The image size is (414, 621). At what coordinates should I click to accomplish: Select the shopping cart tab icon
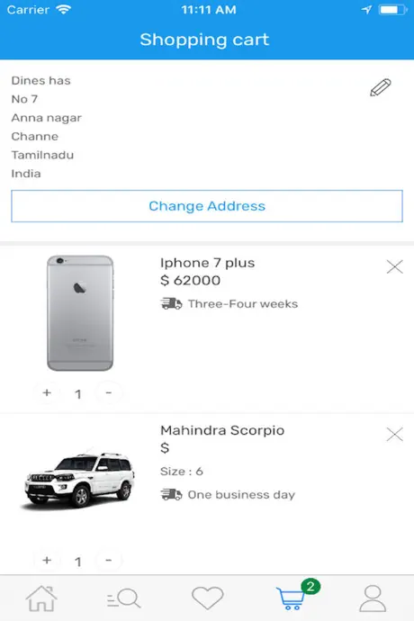click(292, 598)
